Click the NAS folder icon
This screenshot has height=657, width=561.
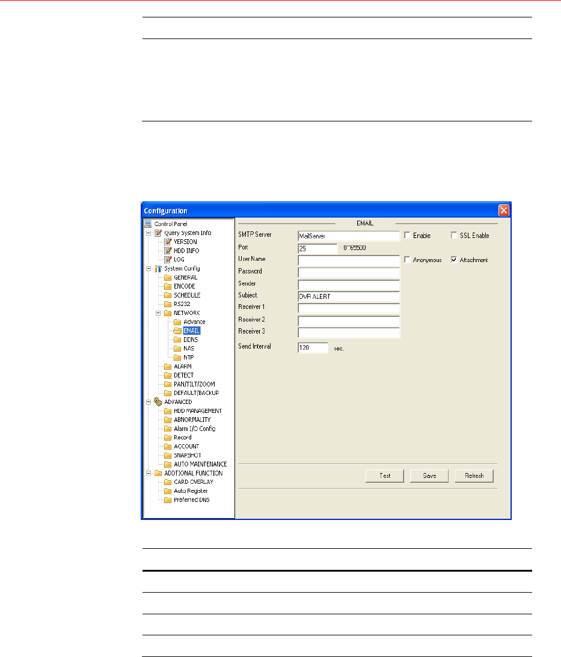pyautogui.click(x=177, y=349)
